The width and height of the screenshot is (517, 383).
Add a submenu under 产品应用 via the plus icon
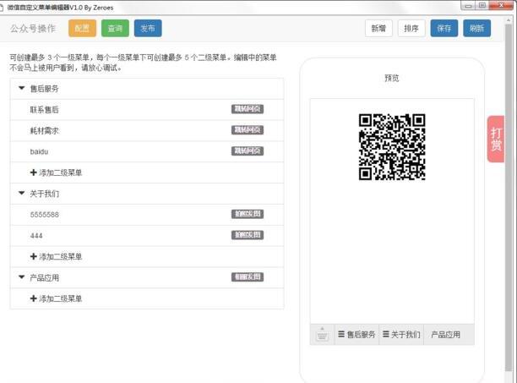[x=33, y=298]
